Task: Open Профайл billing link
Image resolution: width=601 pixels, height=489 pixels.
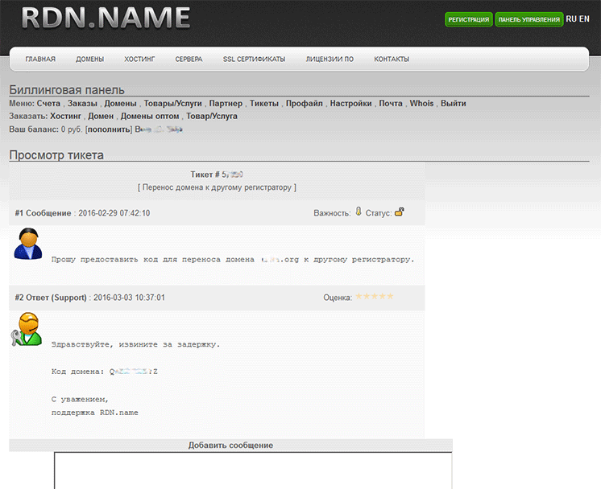Action: click(x=305, y=103)
